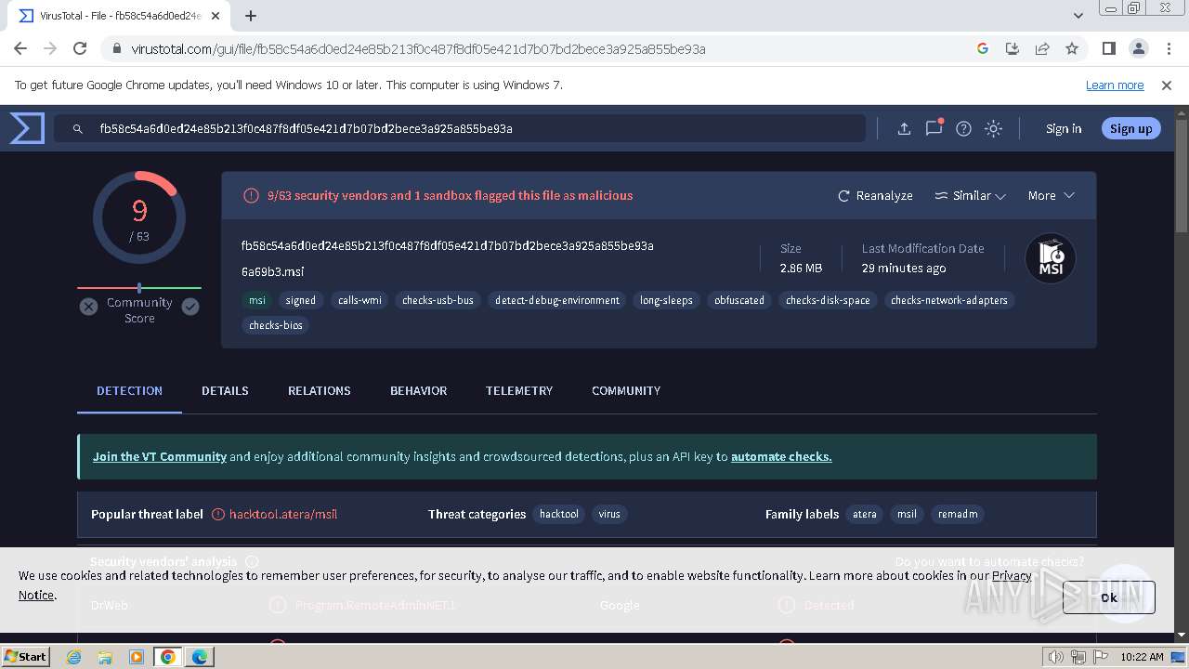The image size is (1189, 669).
Task: Switch to the DETAILS tab
Action: click(x=225, y=390)
